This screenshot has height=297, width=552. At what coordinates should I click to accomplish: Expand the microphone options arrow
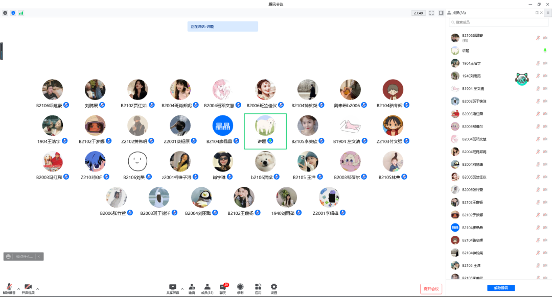click(x=18, y=289)
